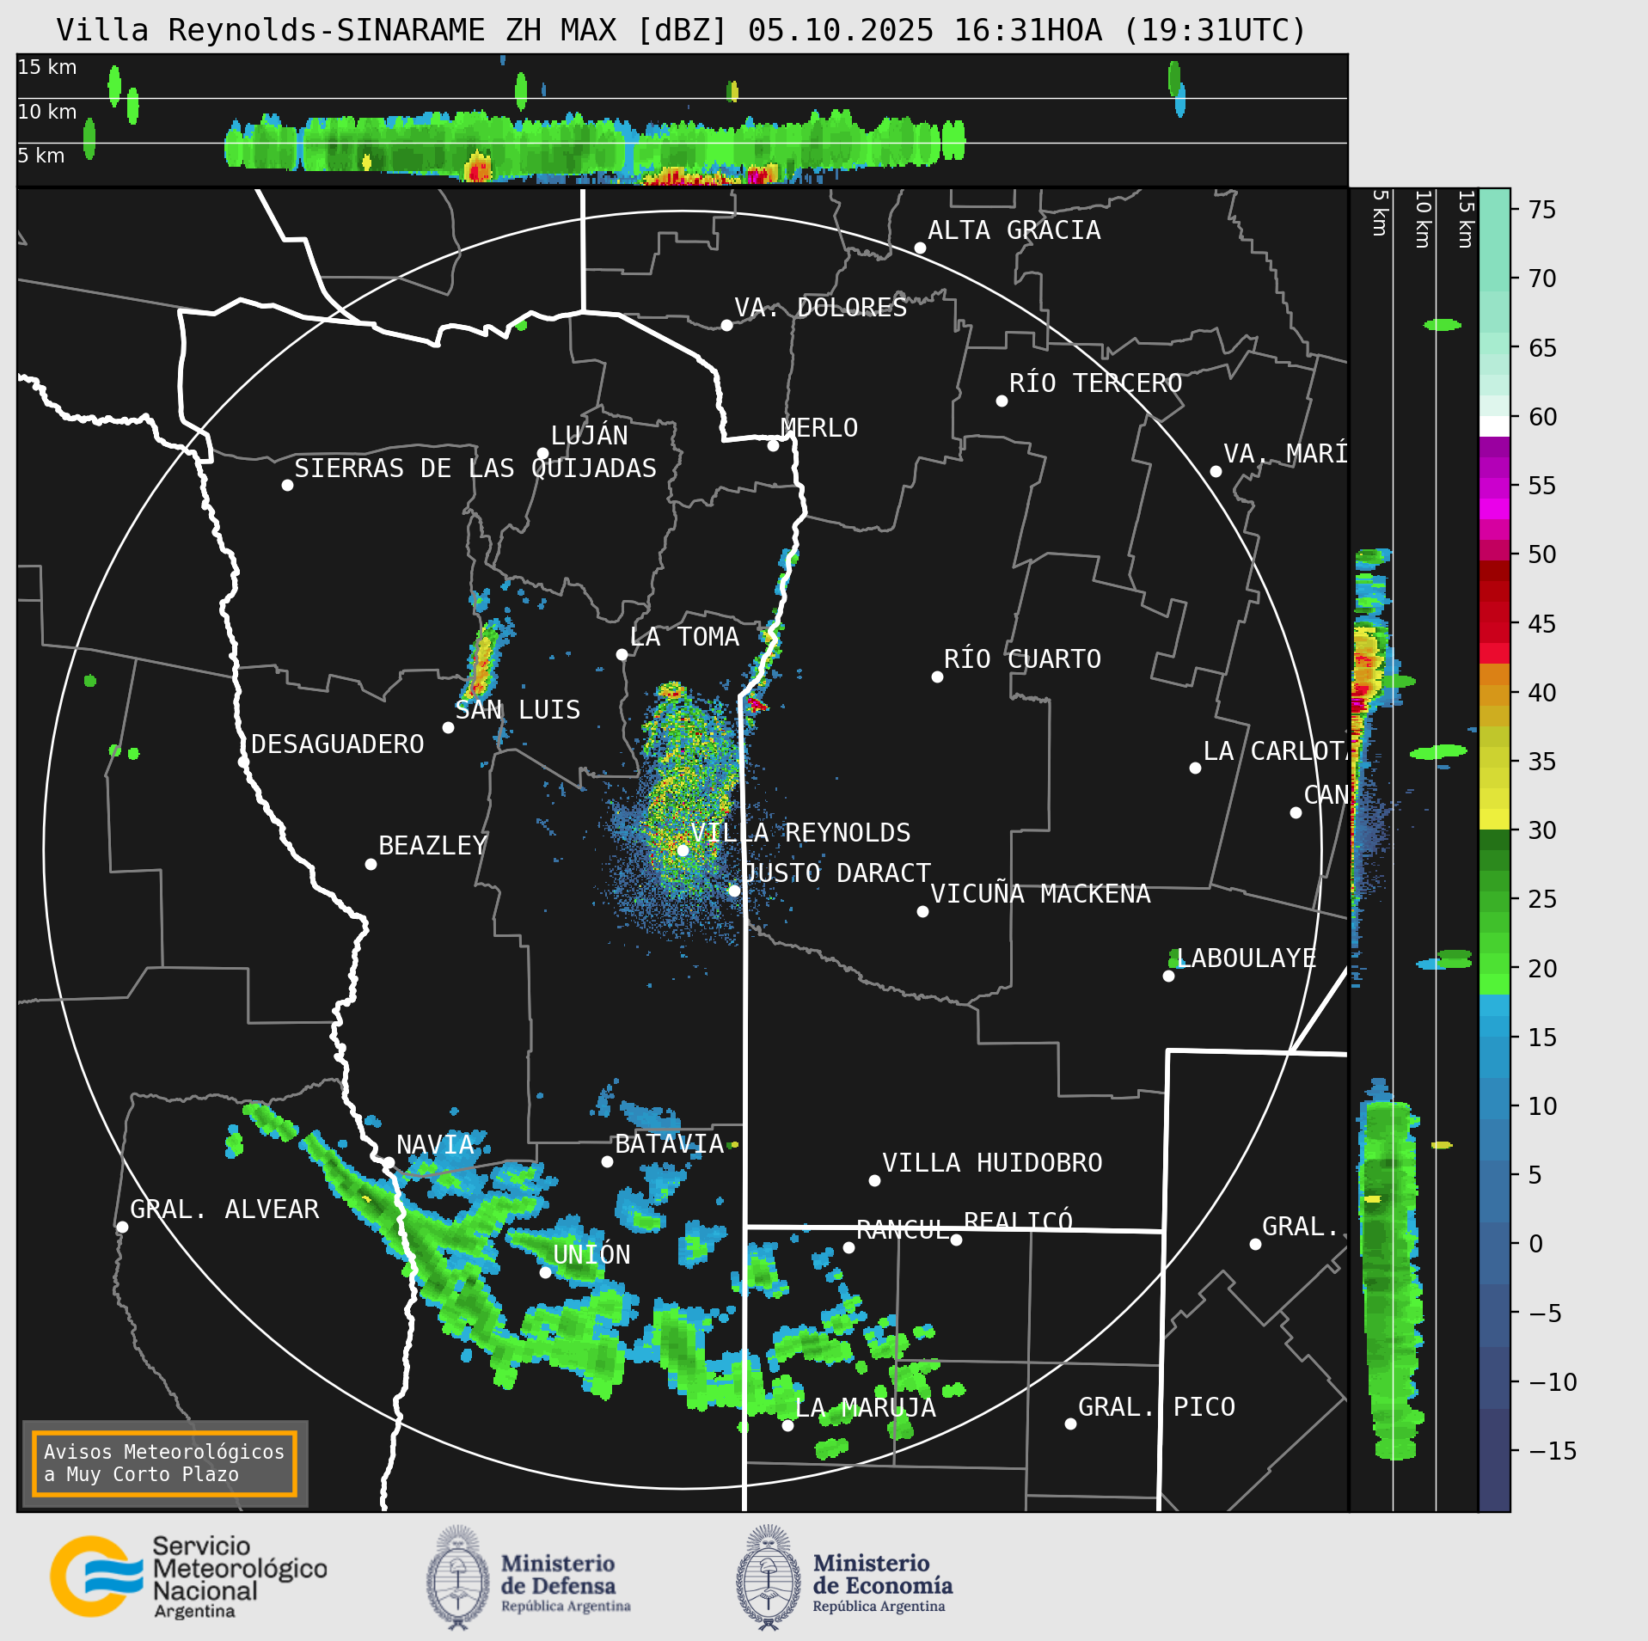The height and width of the screenshot is (1641, 1648).
Task: Click the LA MARUJA city label
Action: (866, 1408)
